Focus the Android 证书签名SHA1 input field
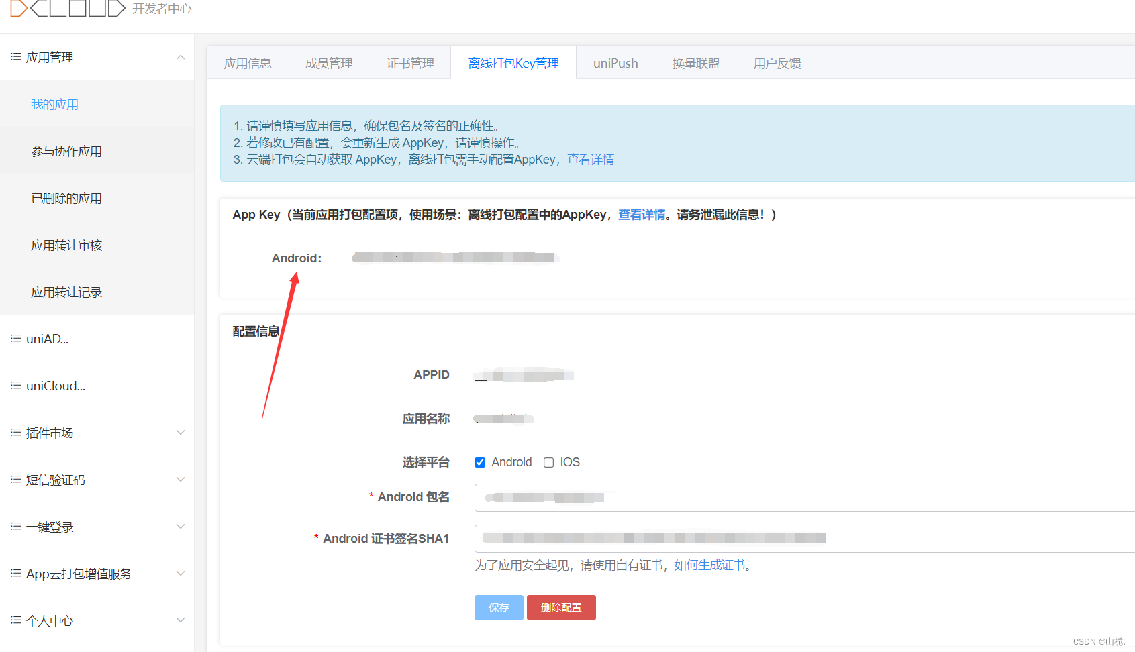 pyautogui.click(x=804, y=539)
